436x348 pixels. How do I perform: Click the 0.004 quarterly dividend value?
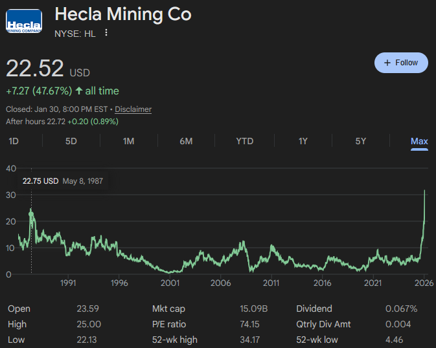(398, 324)
